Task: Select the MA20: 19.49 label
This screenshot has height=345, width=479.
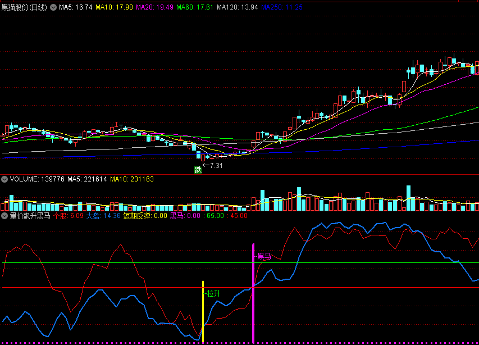Action: tap(154, 7)
